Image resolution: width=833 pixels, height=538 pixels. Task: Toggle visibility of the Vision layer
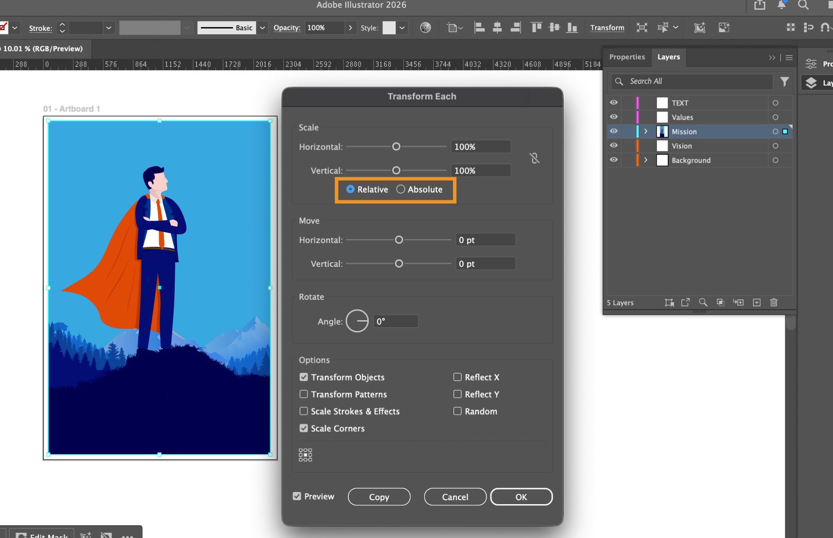coord(613,145)
